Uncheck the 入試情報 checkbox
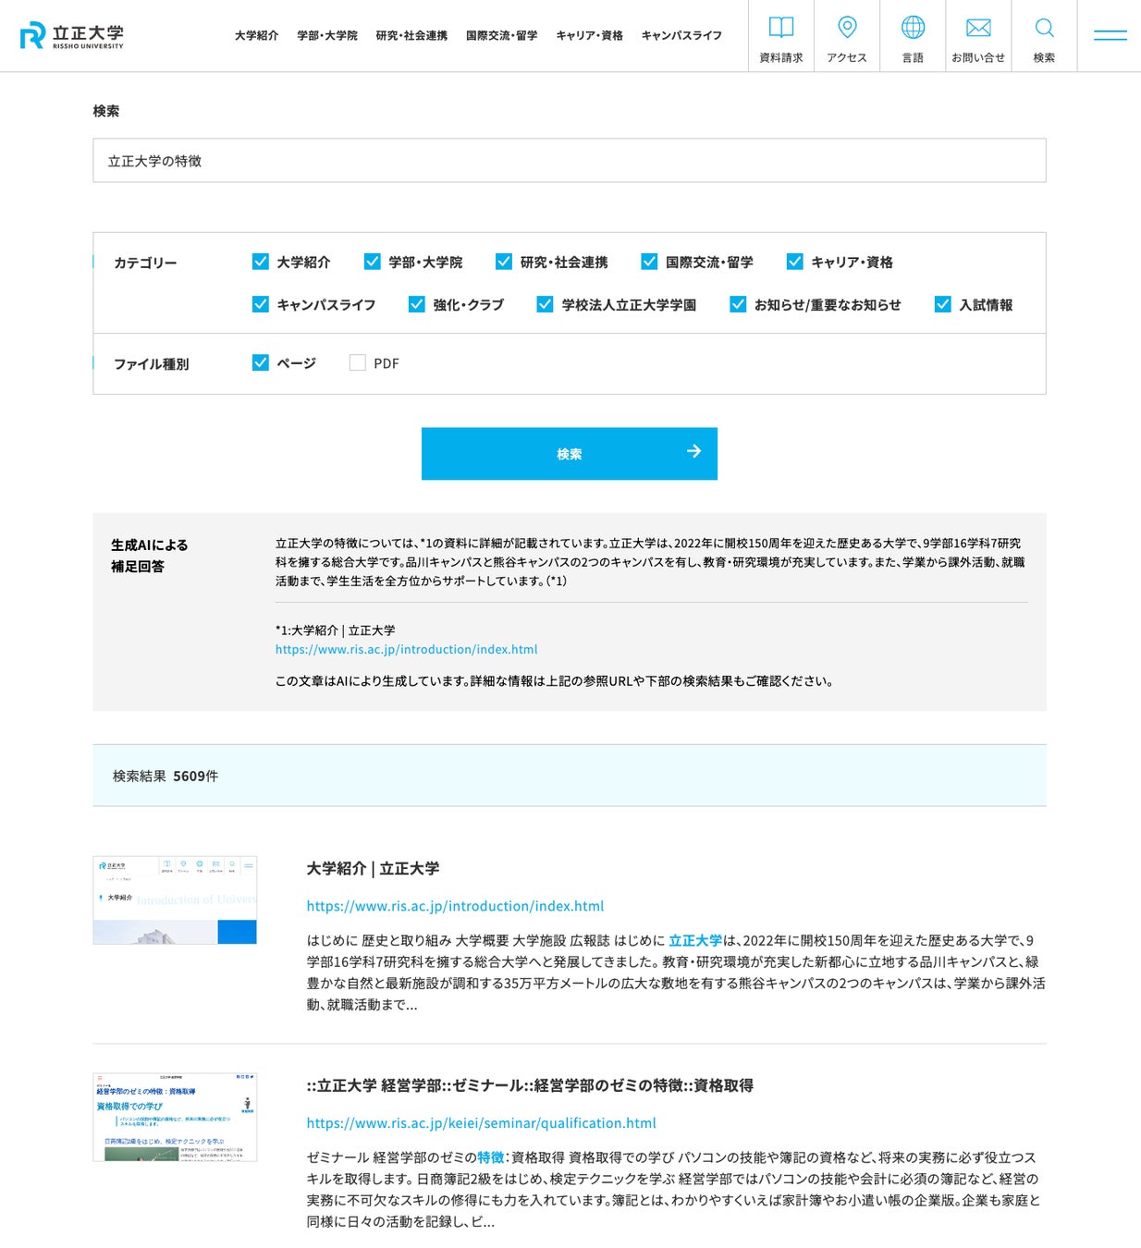 click(943, 304)
